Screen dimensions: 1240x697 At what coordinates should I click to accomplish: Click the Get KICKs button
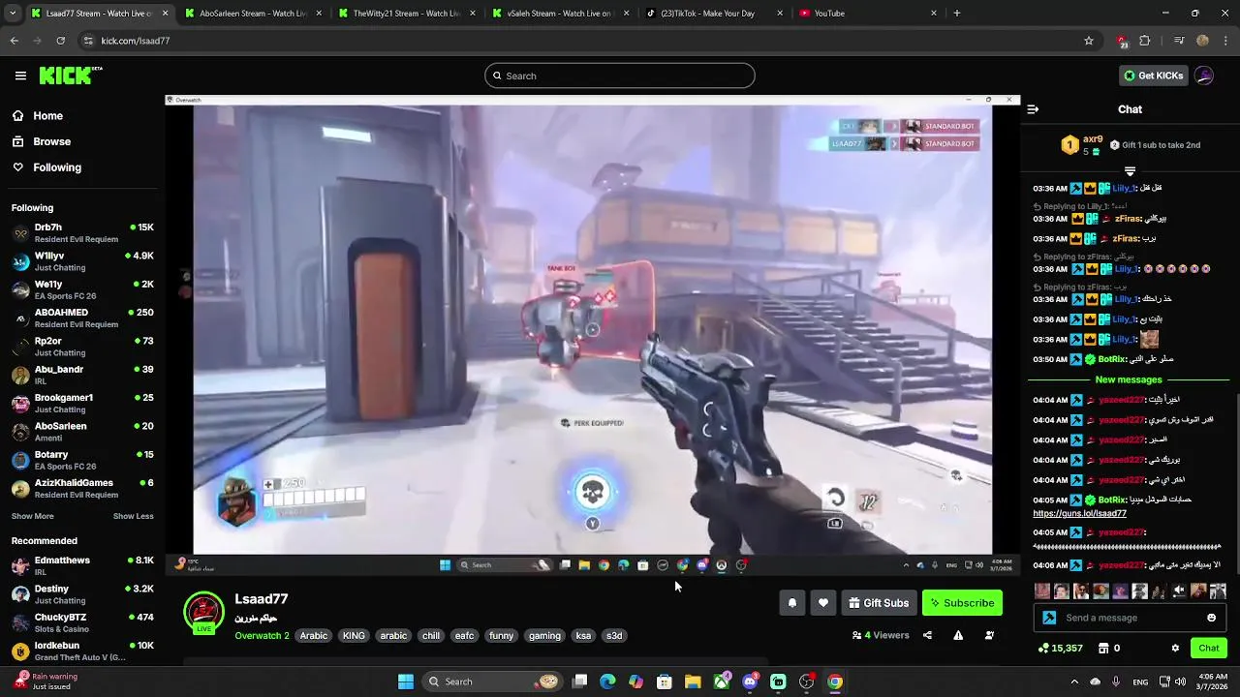[x=1153, y=76]
